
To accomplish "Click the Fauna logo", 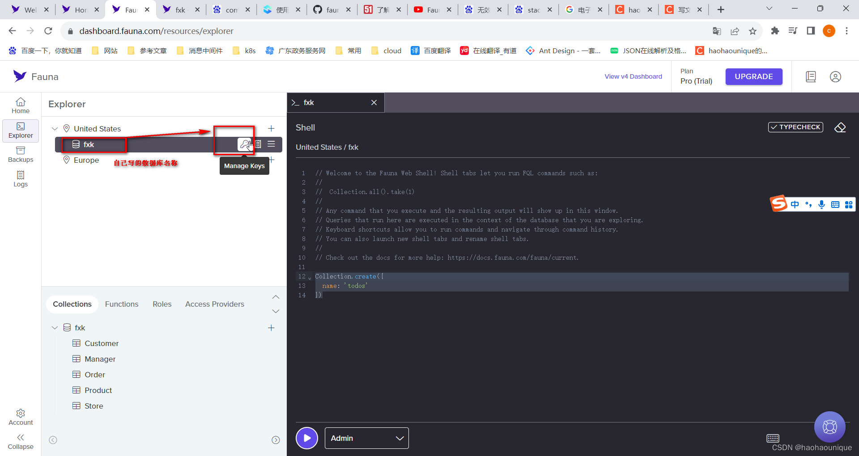I will [x=36, y=76].
